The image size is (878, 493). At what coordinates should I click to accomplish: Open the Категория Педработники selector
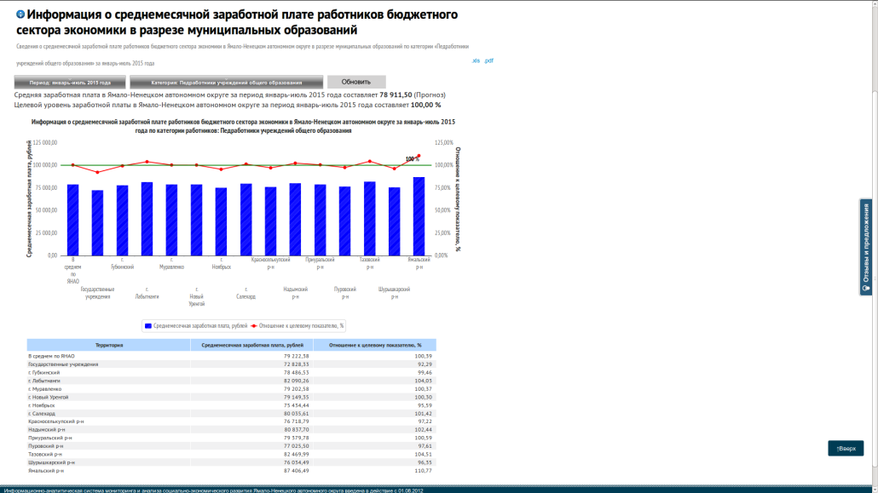tap(226, 83)
